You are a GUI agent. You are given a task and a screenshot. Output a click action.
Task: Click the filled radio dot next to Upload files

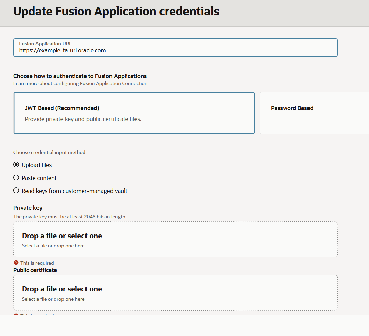16,164
